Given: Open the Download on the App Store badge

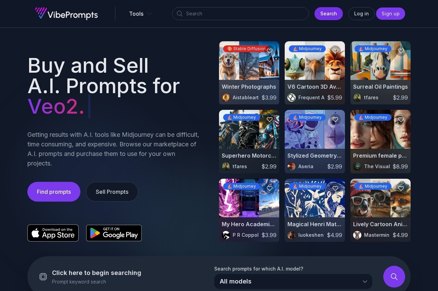Looking at the screenshot, I should [53, 233].
